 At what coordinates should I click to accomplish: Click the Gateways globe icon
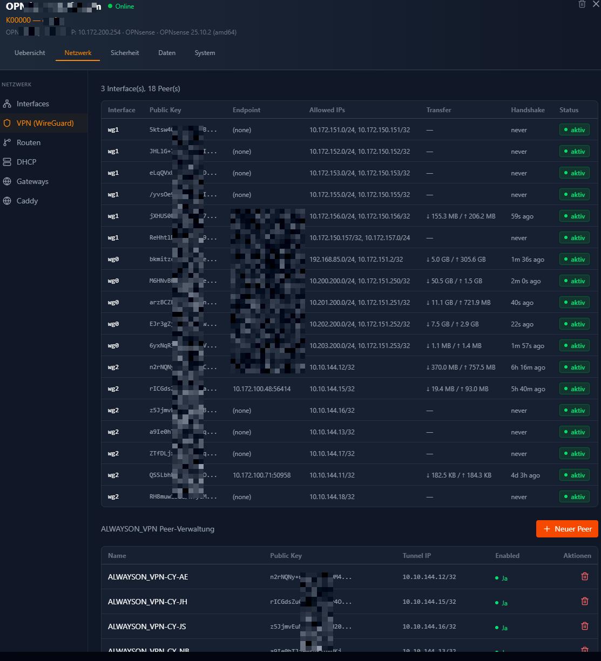tap(7, 181)
